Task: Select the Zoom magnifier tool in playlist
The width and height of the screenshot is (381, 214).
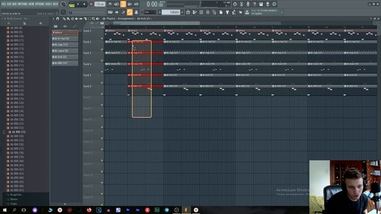Action: tap(93, 18)
